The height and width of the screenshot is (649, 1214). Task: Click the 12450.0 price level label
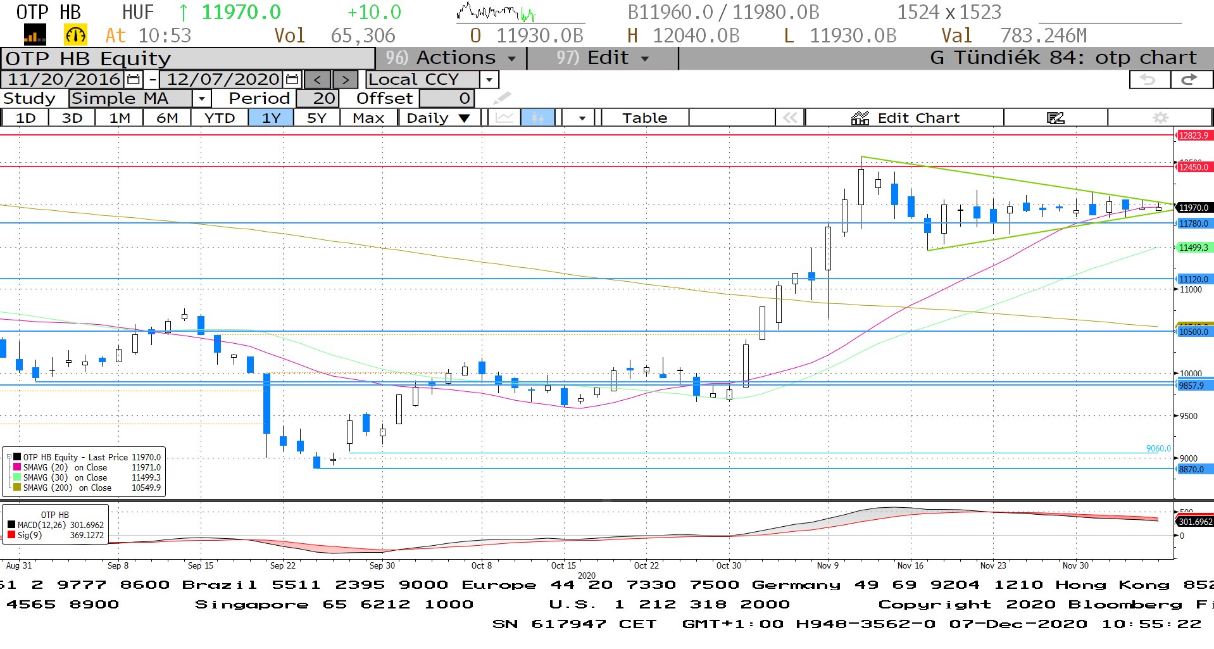pos(1194,167)
